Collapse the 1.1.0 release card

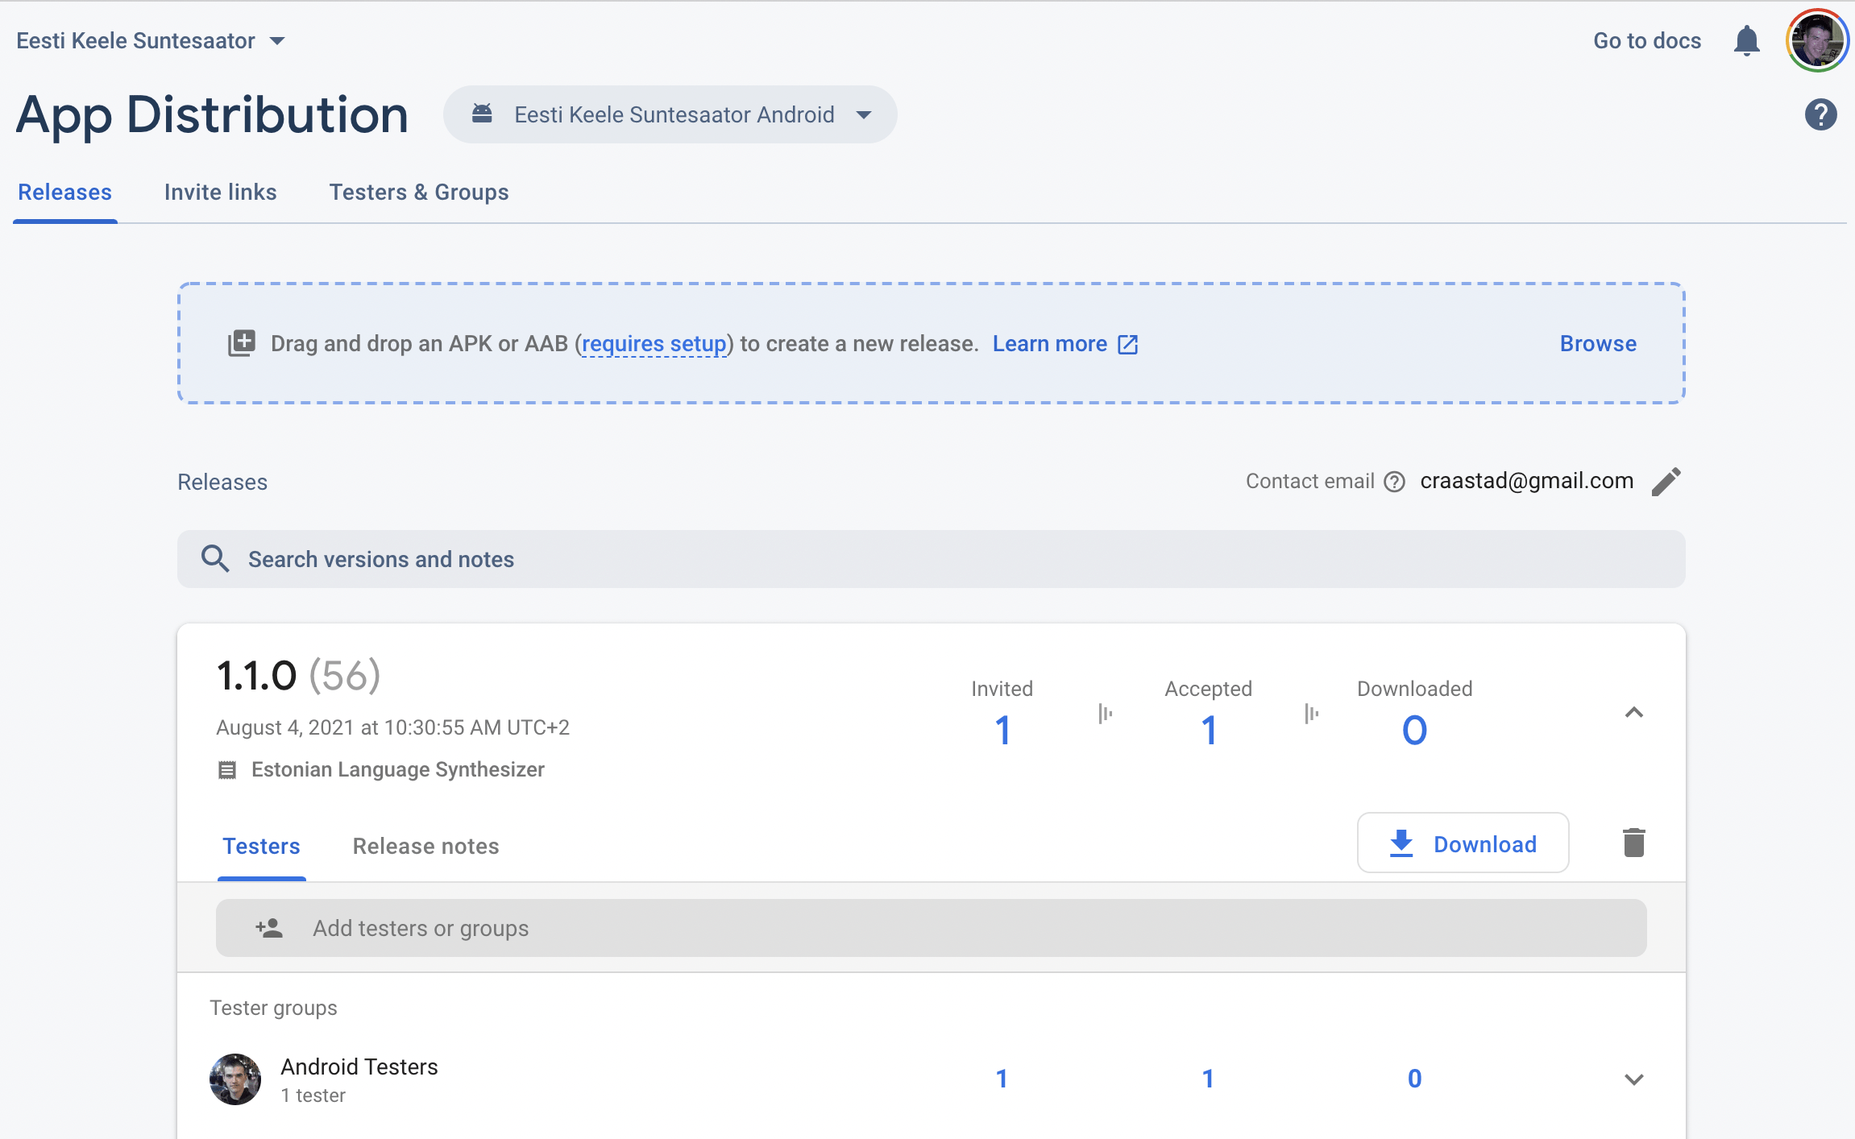[x=1633, y=713]
